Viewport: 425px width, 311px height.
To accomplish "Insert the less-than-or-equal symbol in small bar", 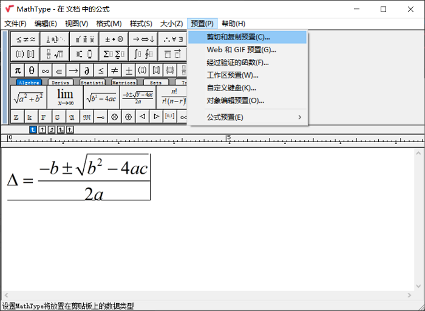I will pos(101,70).
